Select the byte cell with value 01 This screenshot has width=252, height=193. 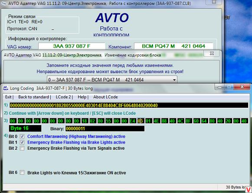[148, 121]
